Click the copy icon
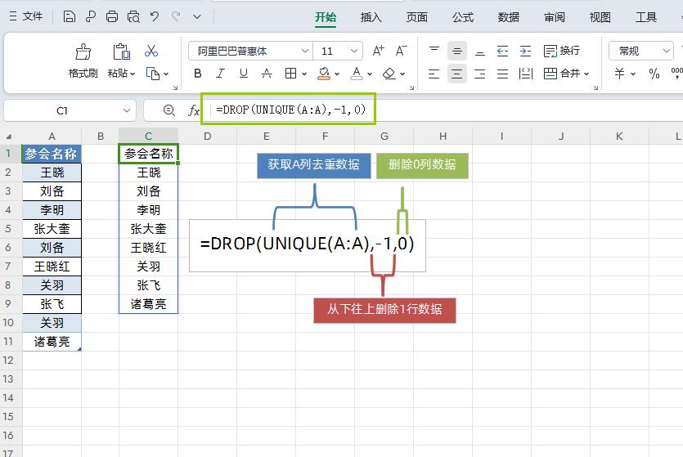The width and height of the screenshot is (683, 457). pyautogui.click(x=152, y=73)
